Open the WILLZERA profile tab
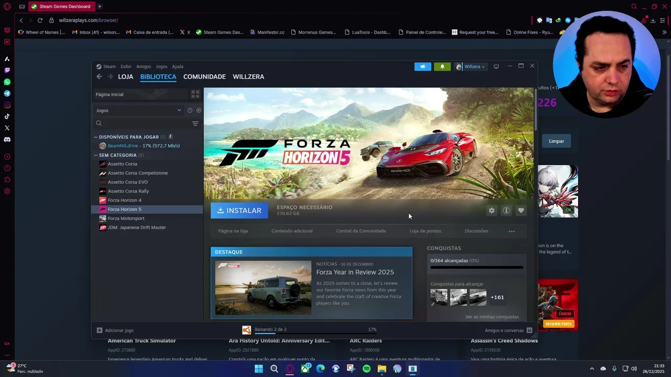Screen dimensions: 671x377 click(x=248, y=76)
